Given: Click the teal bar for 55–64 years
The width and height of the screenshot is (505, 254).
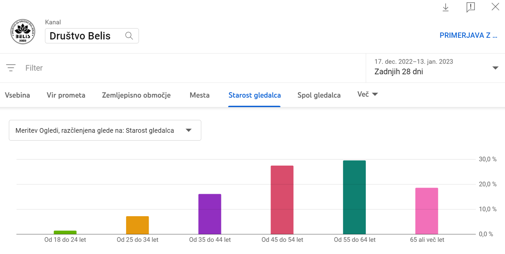Looking at the screenshot, I should coord(354,197).
